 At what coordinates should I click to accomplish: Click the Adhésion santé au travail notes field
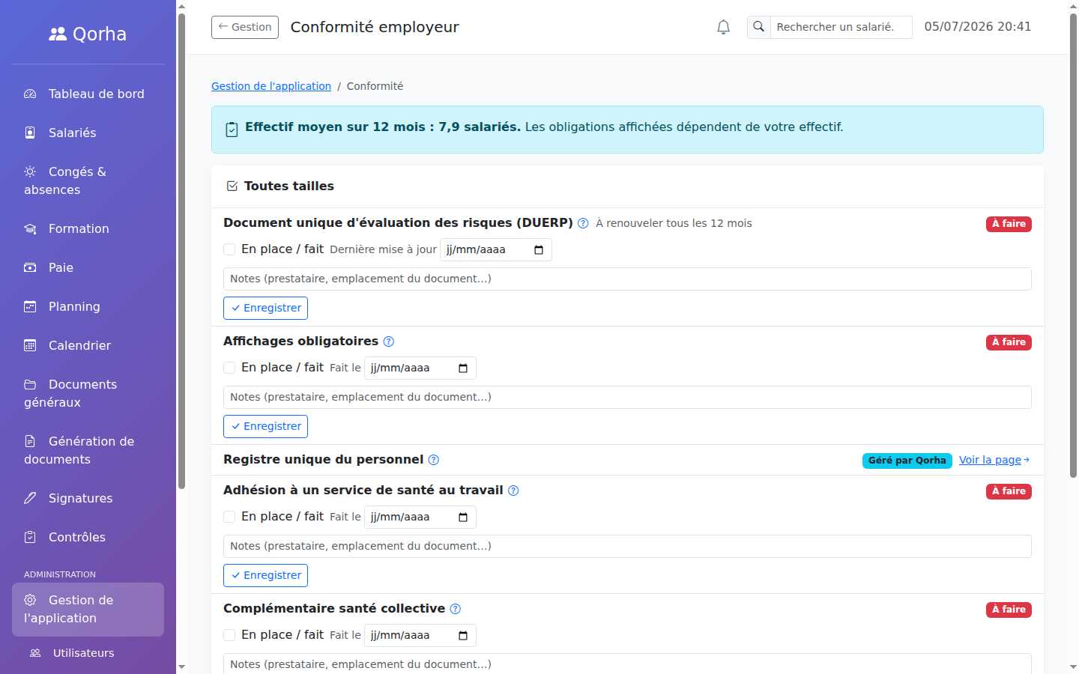(627, 546)
